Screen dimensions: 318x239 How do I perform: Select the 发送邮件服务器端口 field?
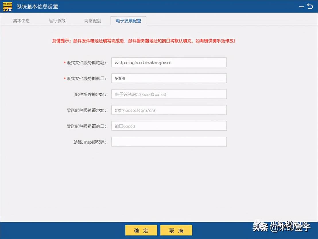[169, 126]
